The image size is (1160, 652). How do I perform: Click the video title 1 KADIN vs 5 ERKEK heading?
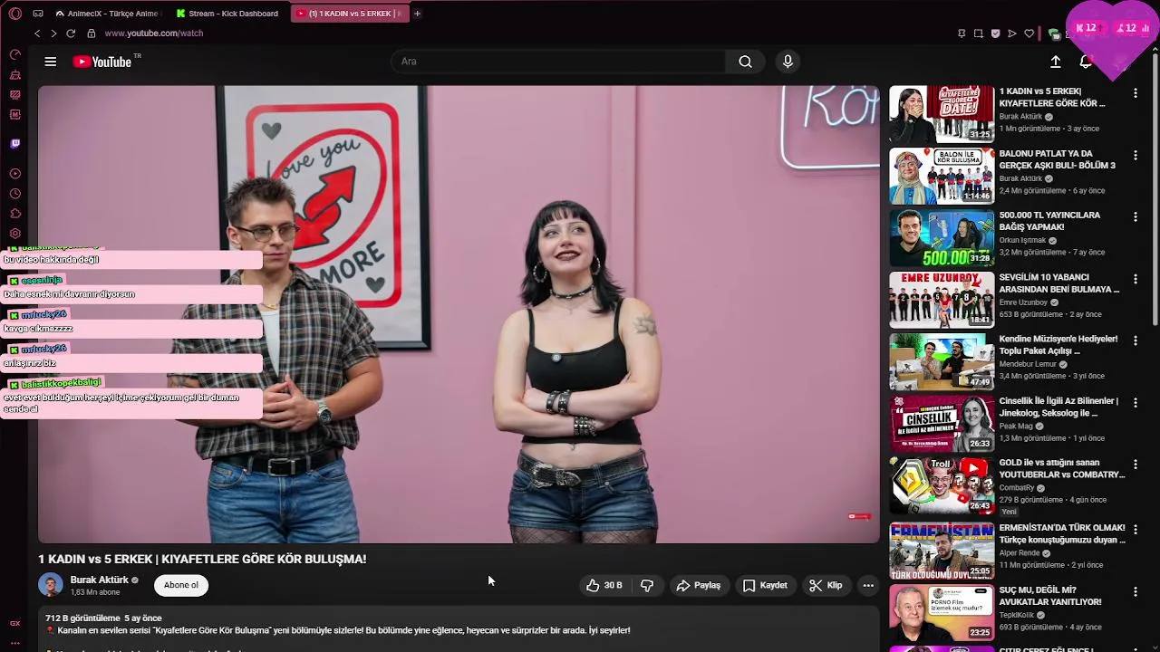(x=202, y=560)
